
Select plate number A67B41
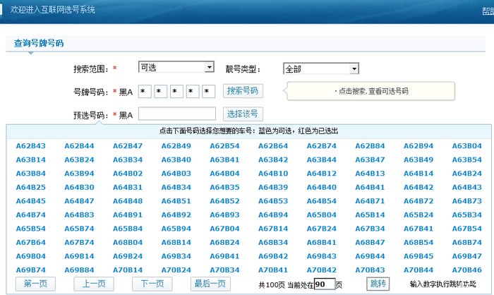(x=418, y=229)
